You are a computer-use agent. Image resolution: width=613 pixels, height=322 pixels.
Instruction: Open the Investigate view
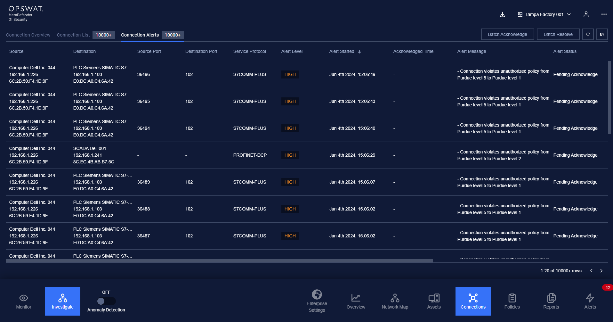click(x=63, y=301)
